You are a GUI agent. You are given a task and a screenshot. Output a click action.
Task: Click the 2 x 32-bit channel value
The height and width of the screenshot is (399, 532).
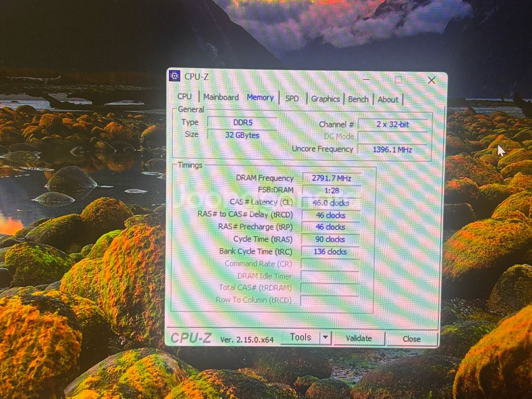pyautogui.click(x=394, y=124)
